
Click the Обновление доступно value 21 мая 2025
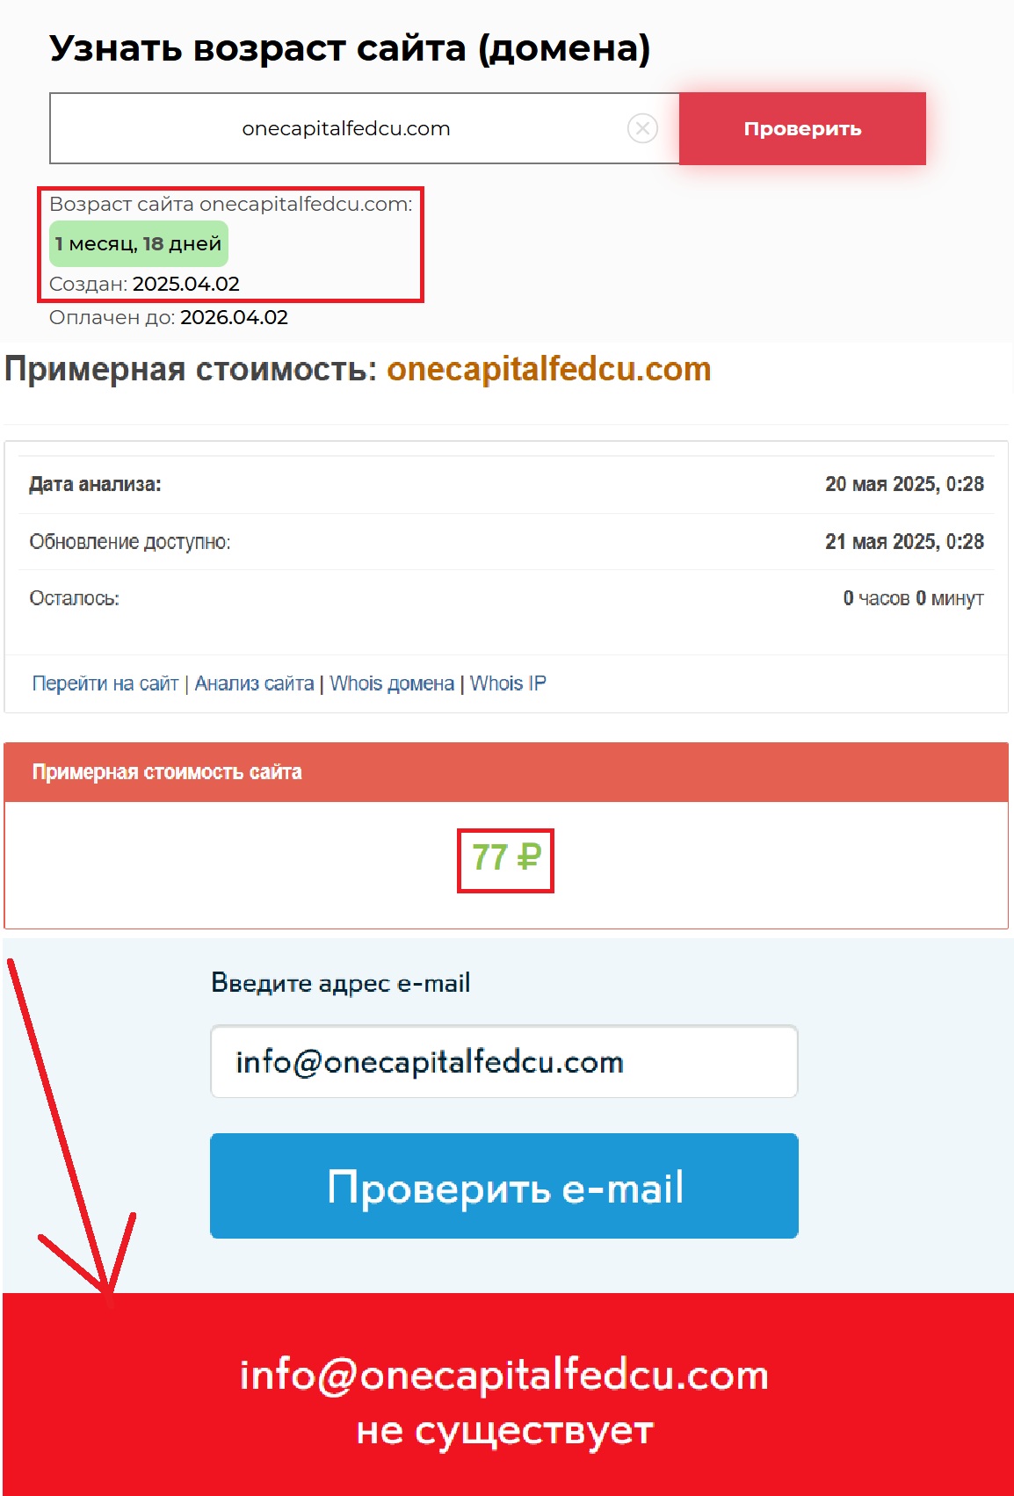tap(904, 541)
